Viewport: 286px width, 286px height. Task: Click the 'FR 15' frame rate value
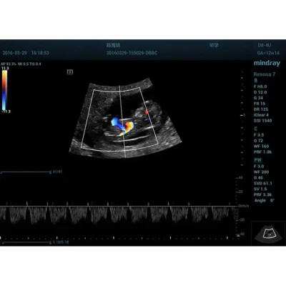point(260,104)
